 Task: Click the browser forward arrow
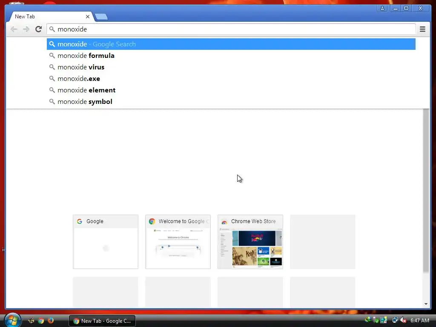pos(26,29)
